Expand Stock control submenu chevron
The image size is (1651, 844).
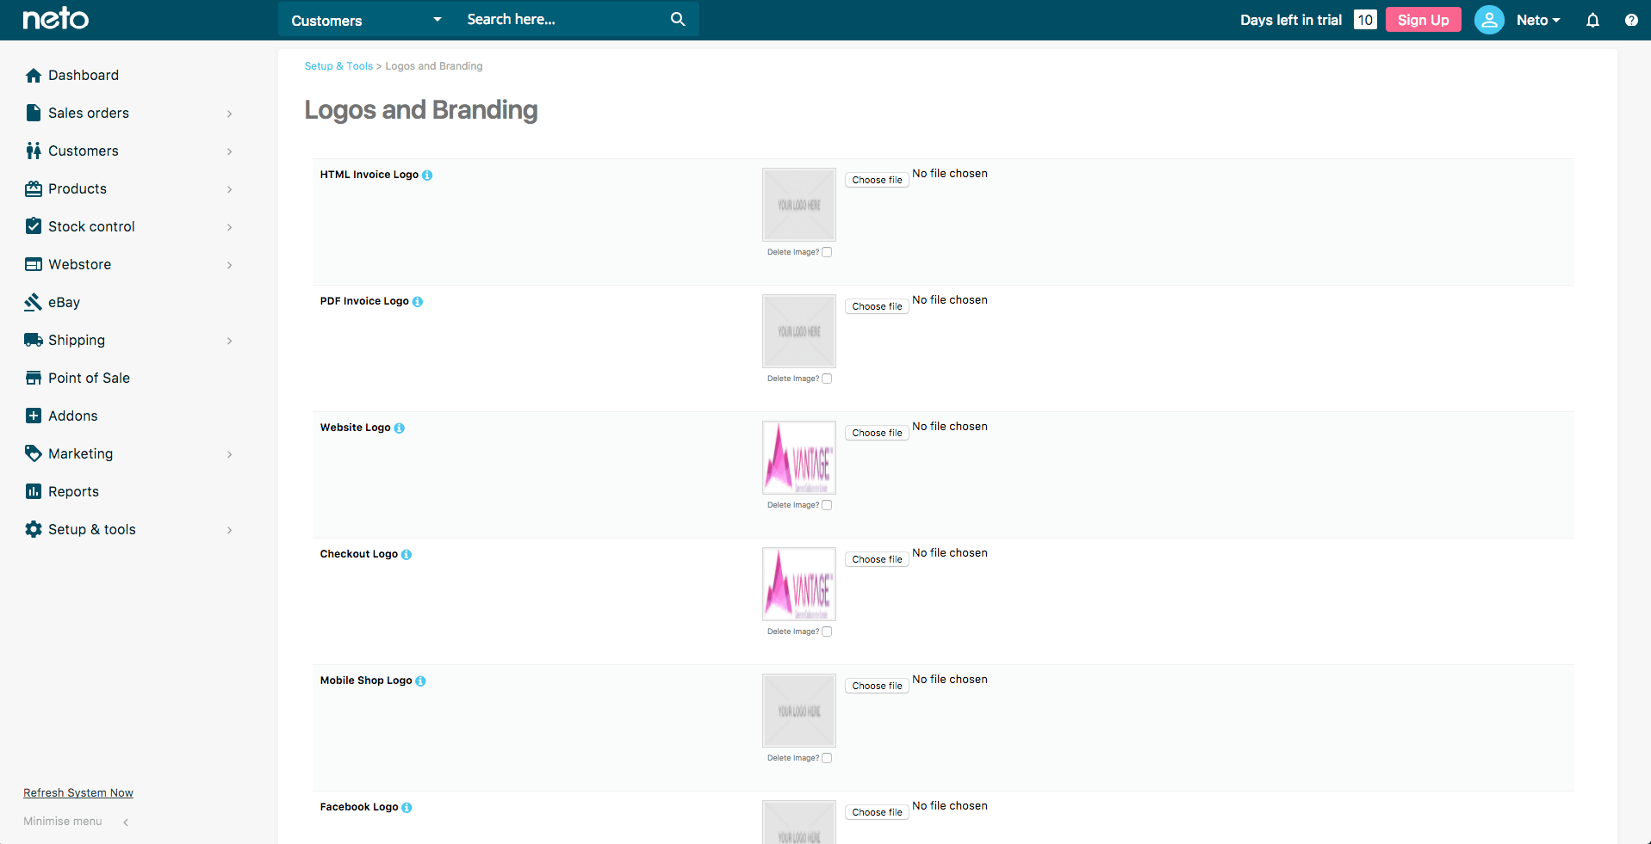click(229, 227)
